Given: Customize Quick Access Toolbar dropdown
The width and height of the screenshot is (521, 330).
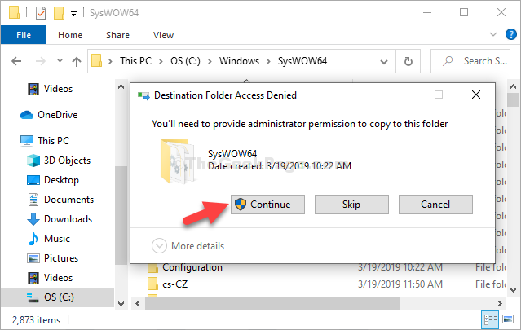Looking at the screenshot, I should (73, 14).
